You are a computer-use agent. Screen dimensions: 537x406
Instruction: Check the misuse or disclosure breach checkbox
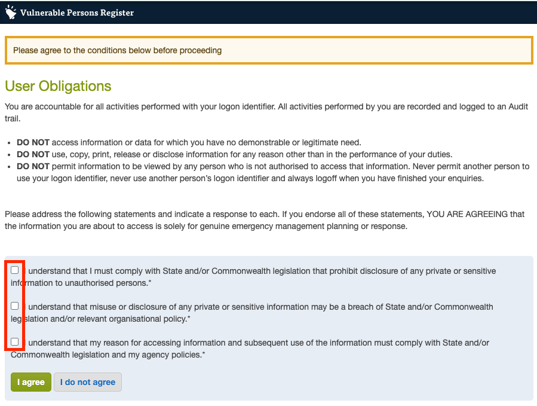(x=15, y=306)
